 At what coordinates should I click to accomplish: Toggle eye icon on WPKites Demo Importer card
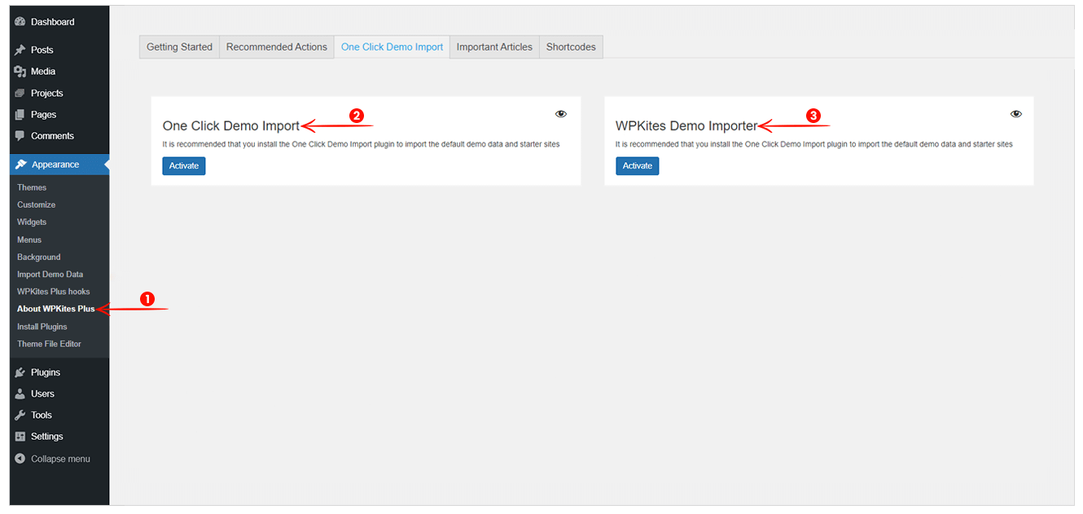pos(1015,114)
